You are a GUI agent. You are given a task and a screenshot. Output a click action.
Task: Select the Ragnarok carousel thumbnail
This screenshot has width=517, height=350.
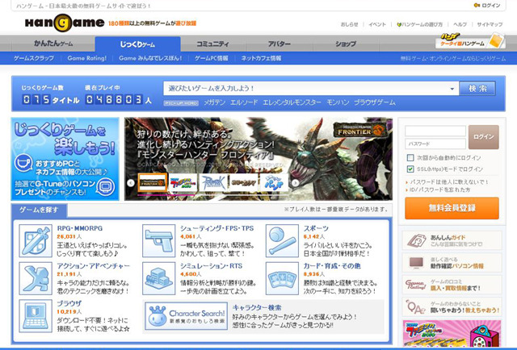[214, 182]
